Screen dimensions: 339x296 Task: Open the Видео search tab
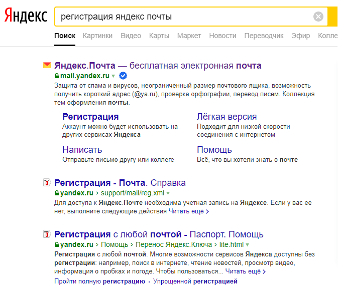(x=131, y=36)
